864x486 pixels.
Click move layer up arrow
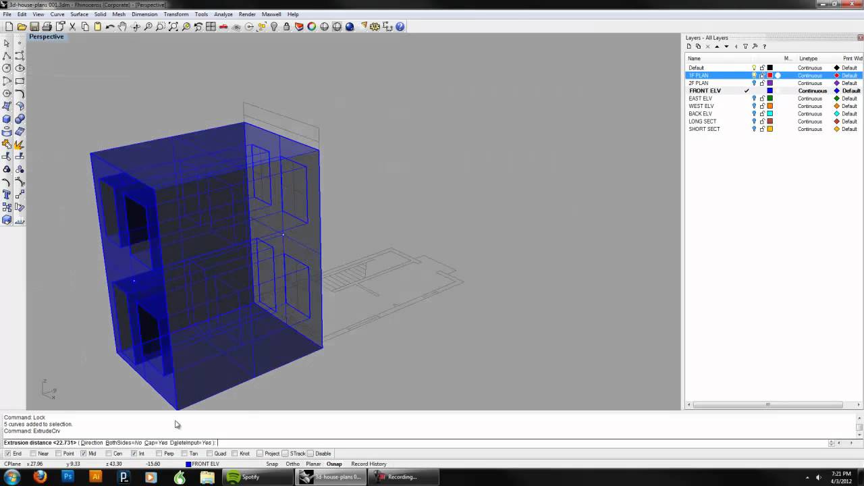click(717, 47)
